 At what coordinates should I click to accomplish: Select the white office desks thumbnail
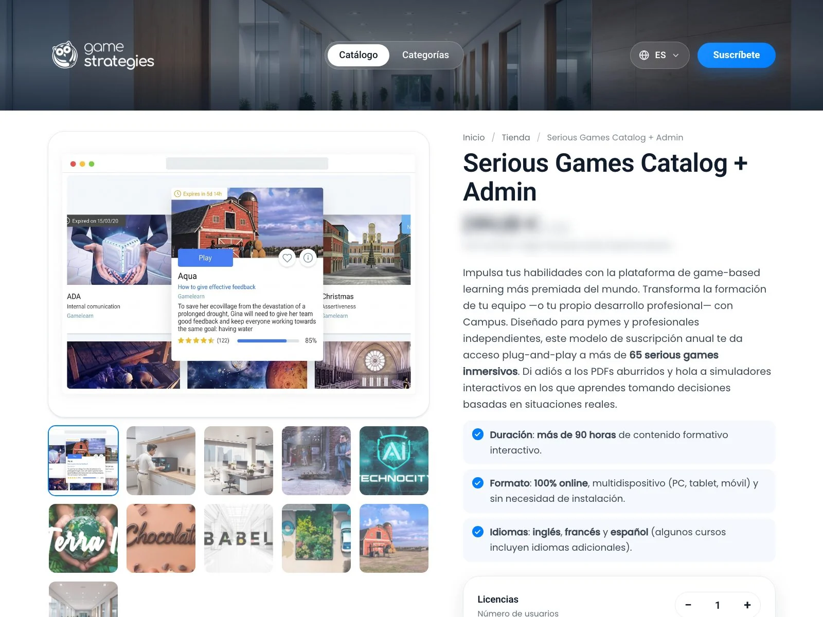coord(239,461)
